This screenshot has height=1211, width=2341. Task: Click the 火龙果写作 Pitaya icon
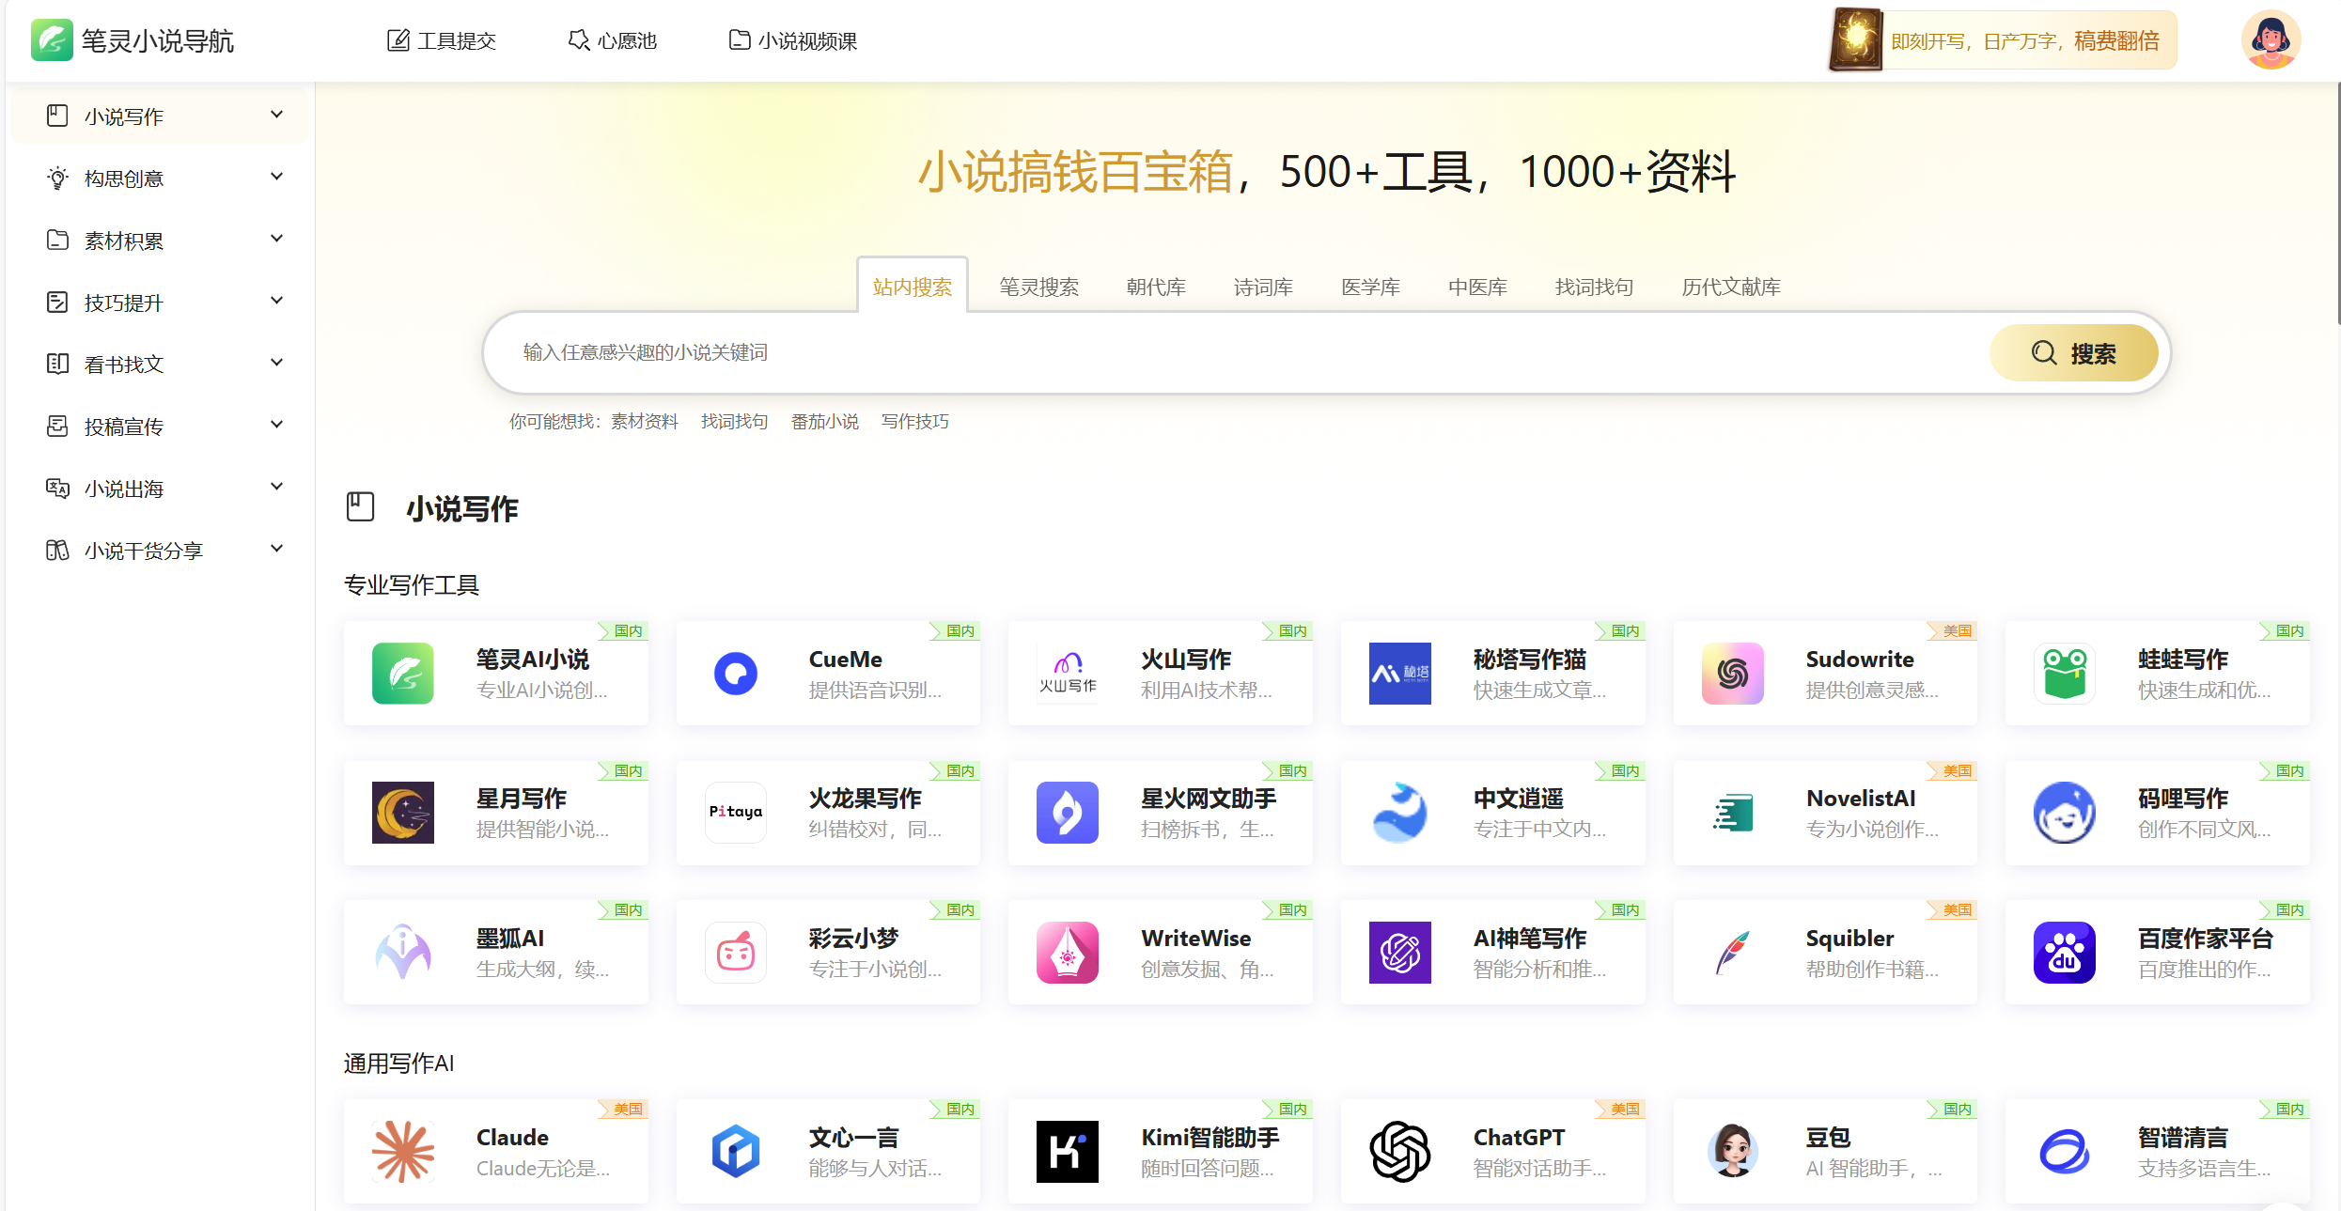pos(735,812)
